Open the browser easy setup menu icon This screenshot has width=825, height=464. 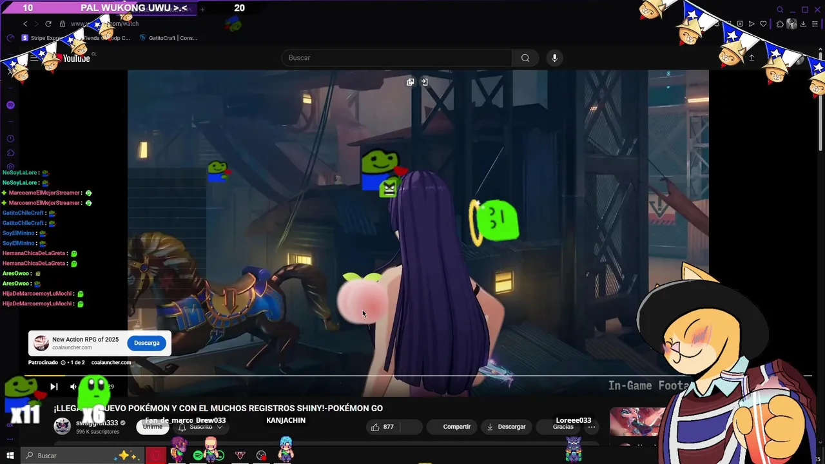(815, 24)
